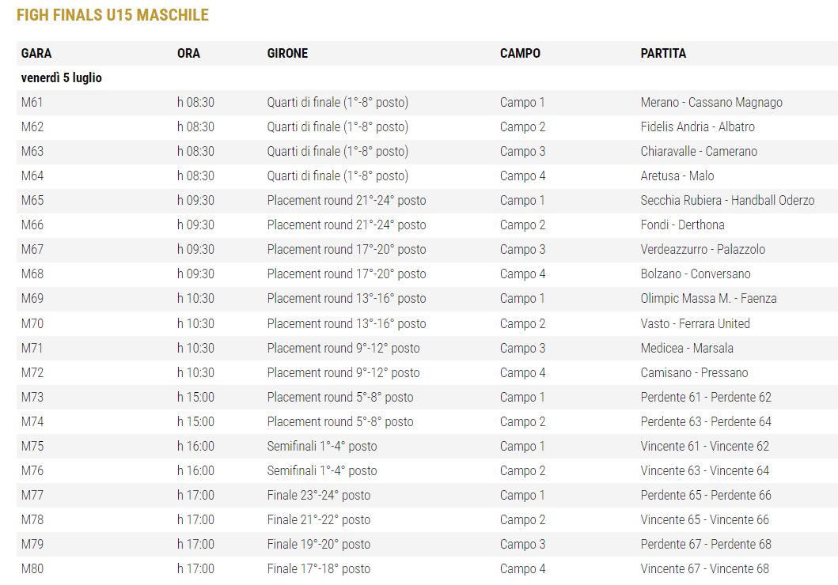The height and width of the screenshot is (585, 838).
Task: Click Vincente 65 - Vincente 66 match
Action: tap(705, 520)
